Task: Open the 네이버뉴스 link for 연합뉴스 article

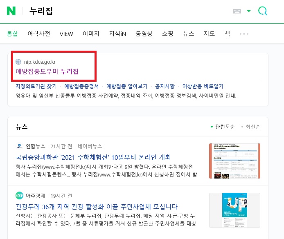Action: coord(90,146)
